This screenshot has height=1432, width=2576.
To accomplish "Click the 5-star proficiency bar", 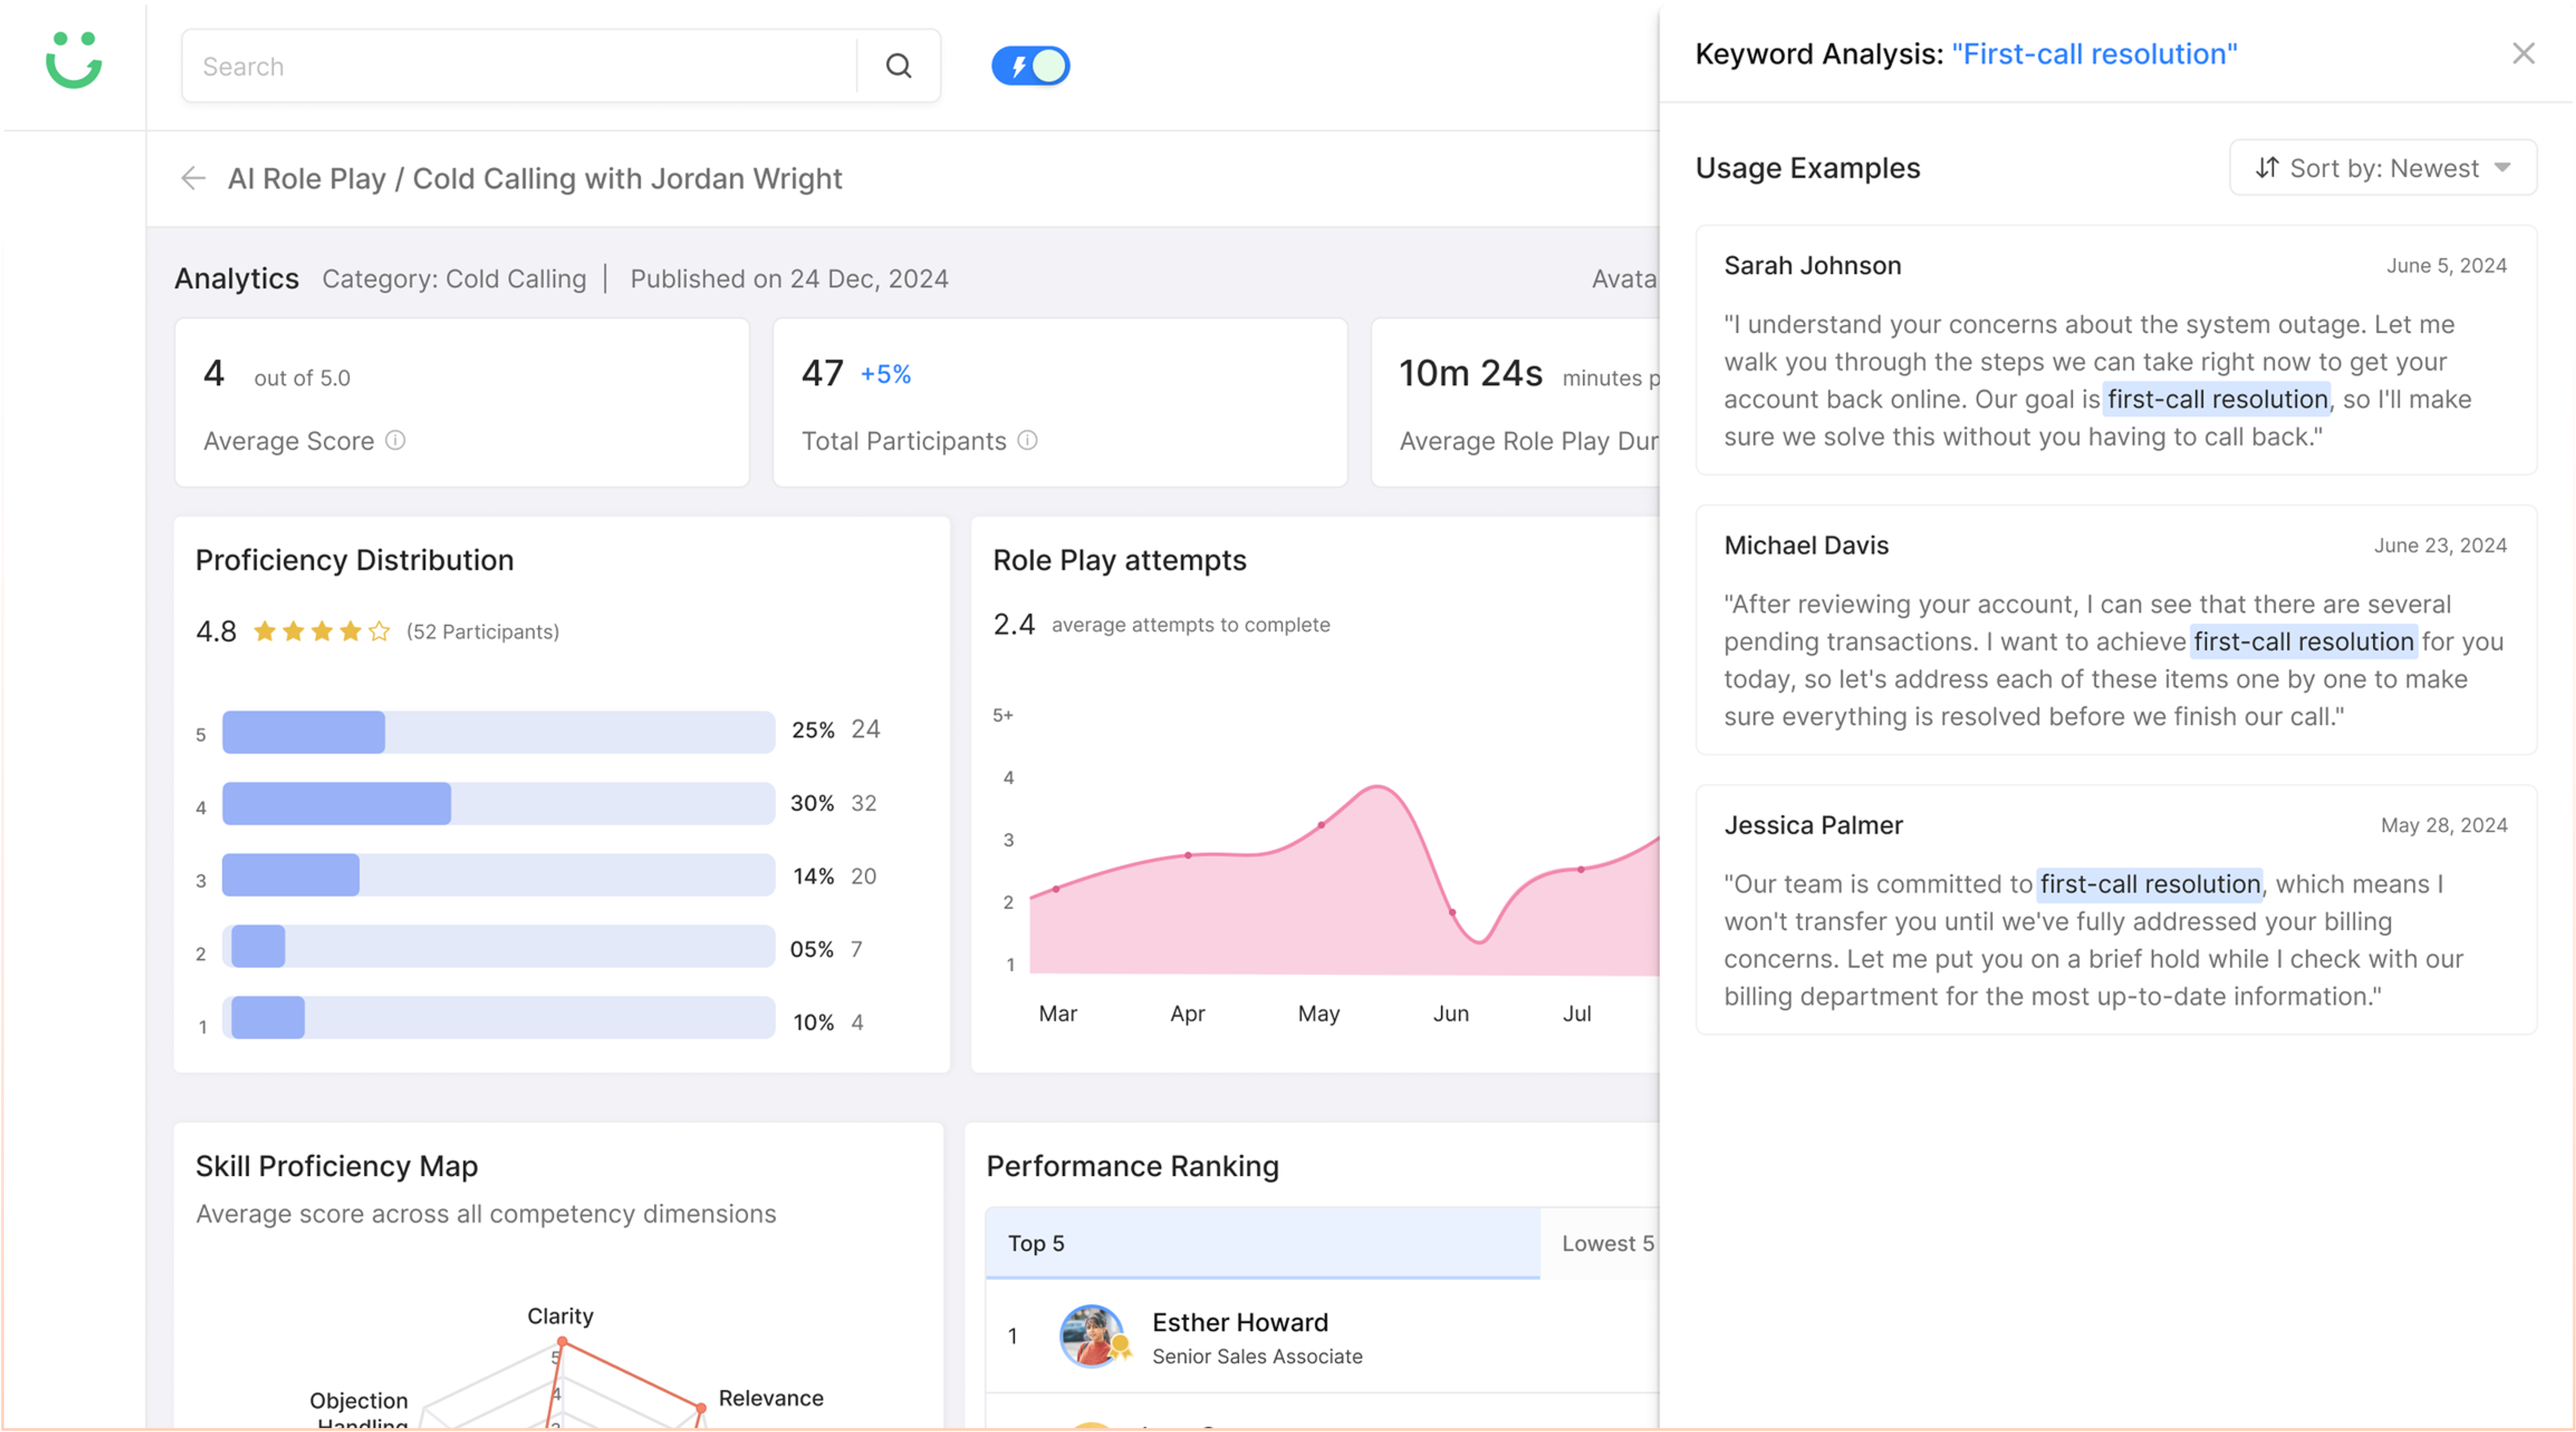I will 498,732.
